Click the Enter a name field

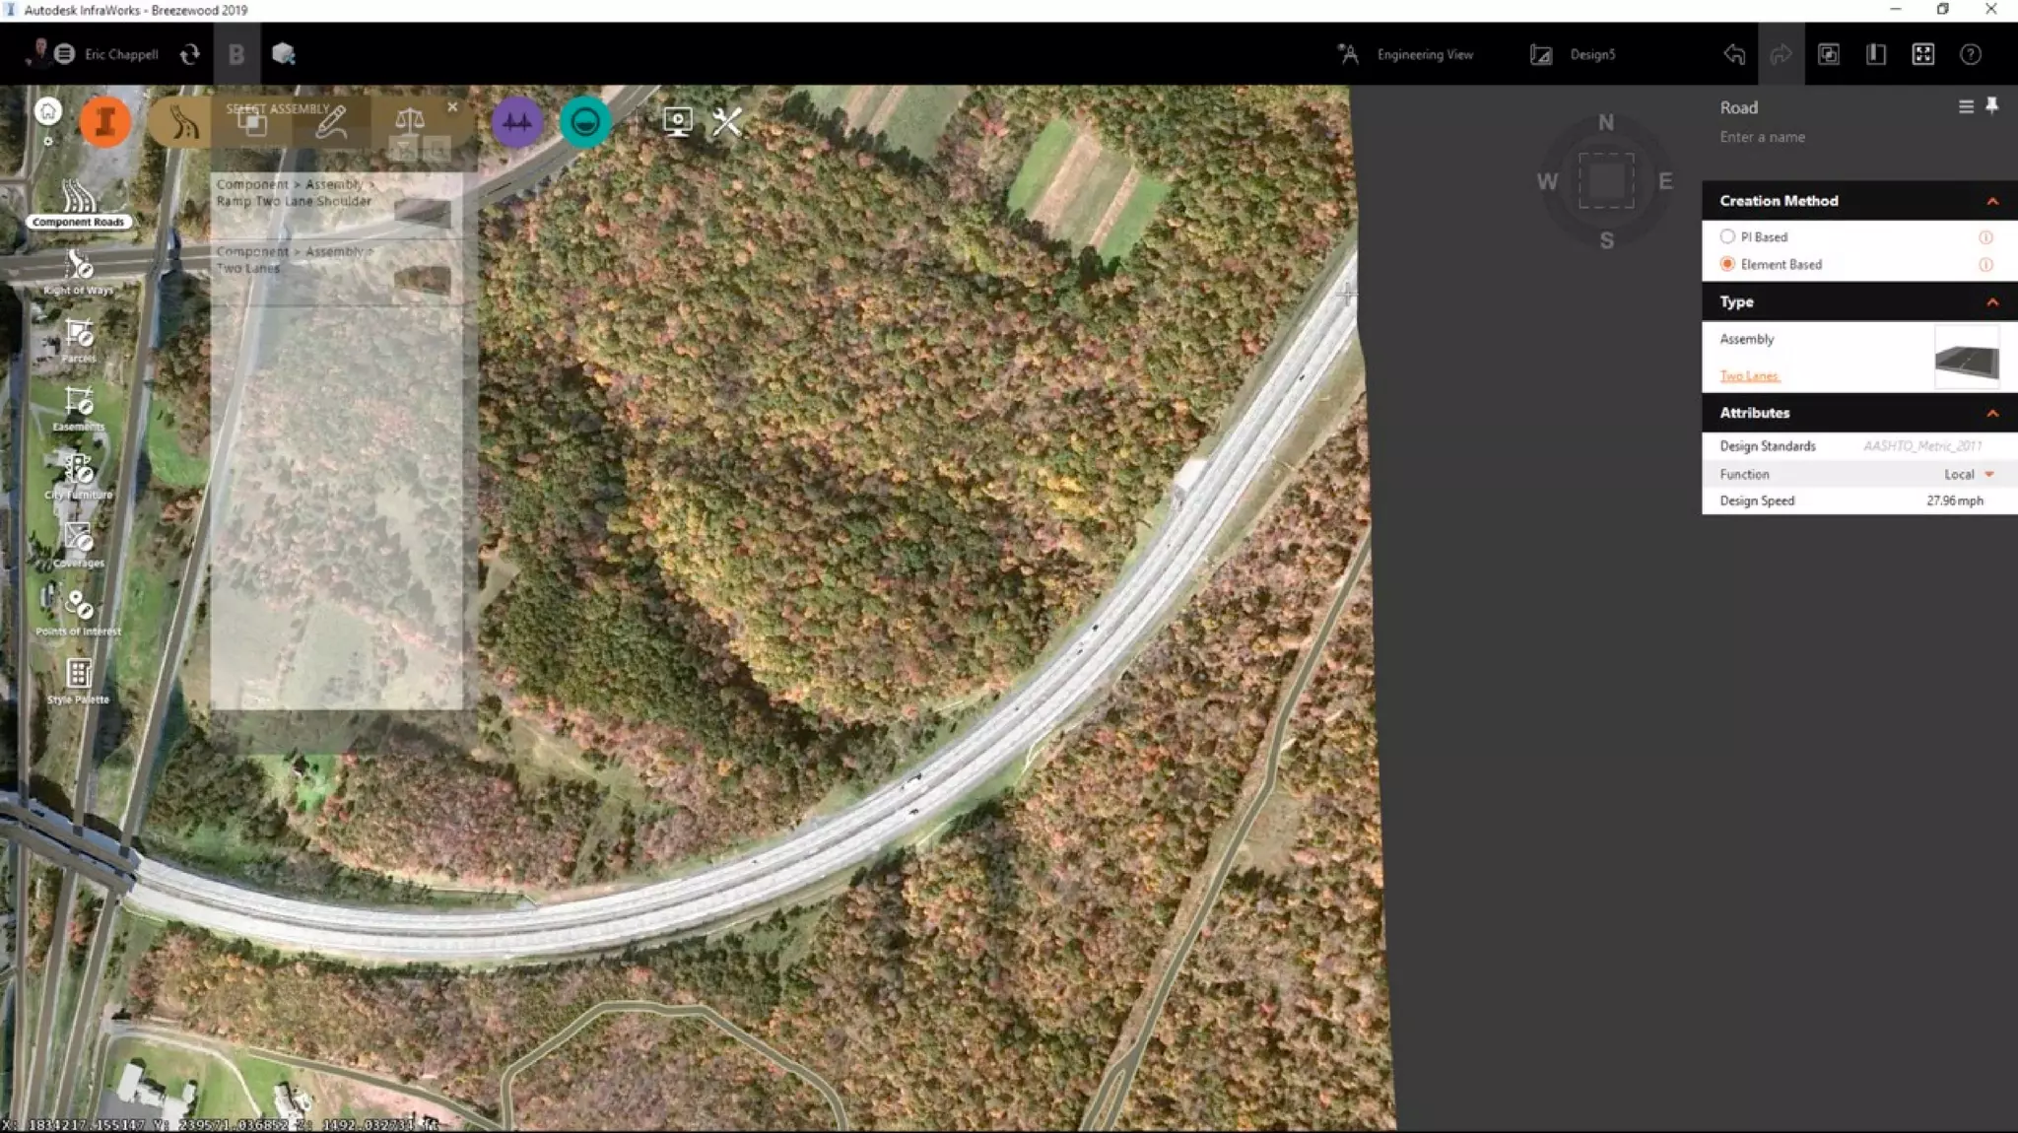click(1763, 138)
